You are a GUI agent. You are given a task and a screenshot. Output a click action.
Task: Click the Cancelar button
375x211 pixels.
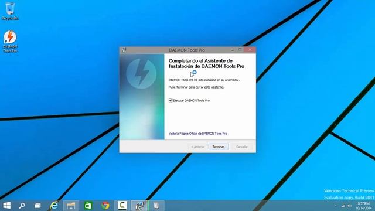[x=241, y=147]
